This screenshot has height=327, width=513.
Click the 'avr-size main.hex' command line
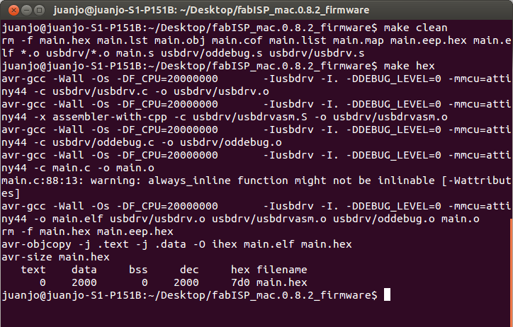pos(55,257)
